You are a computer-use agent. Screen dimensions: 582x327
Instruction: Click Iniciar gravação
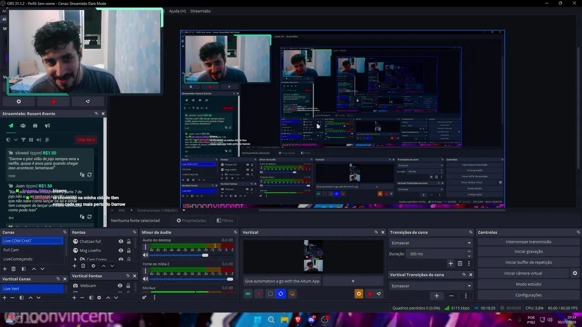[528, 251]
